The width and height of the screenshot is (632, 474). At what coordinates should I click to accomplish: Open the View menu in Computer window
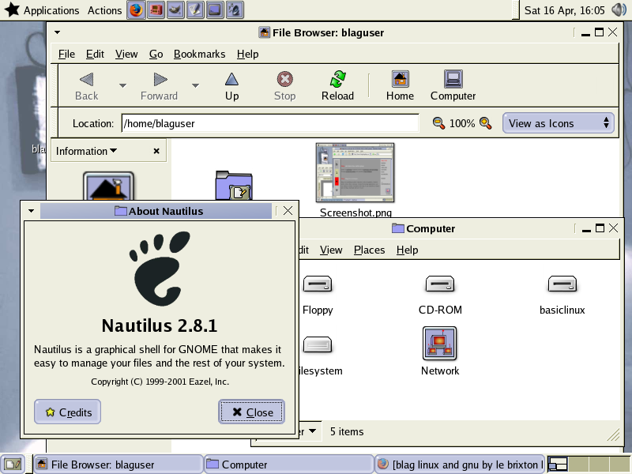tap(331, 250)
